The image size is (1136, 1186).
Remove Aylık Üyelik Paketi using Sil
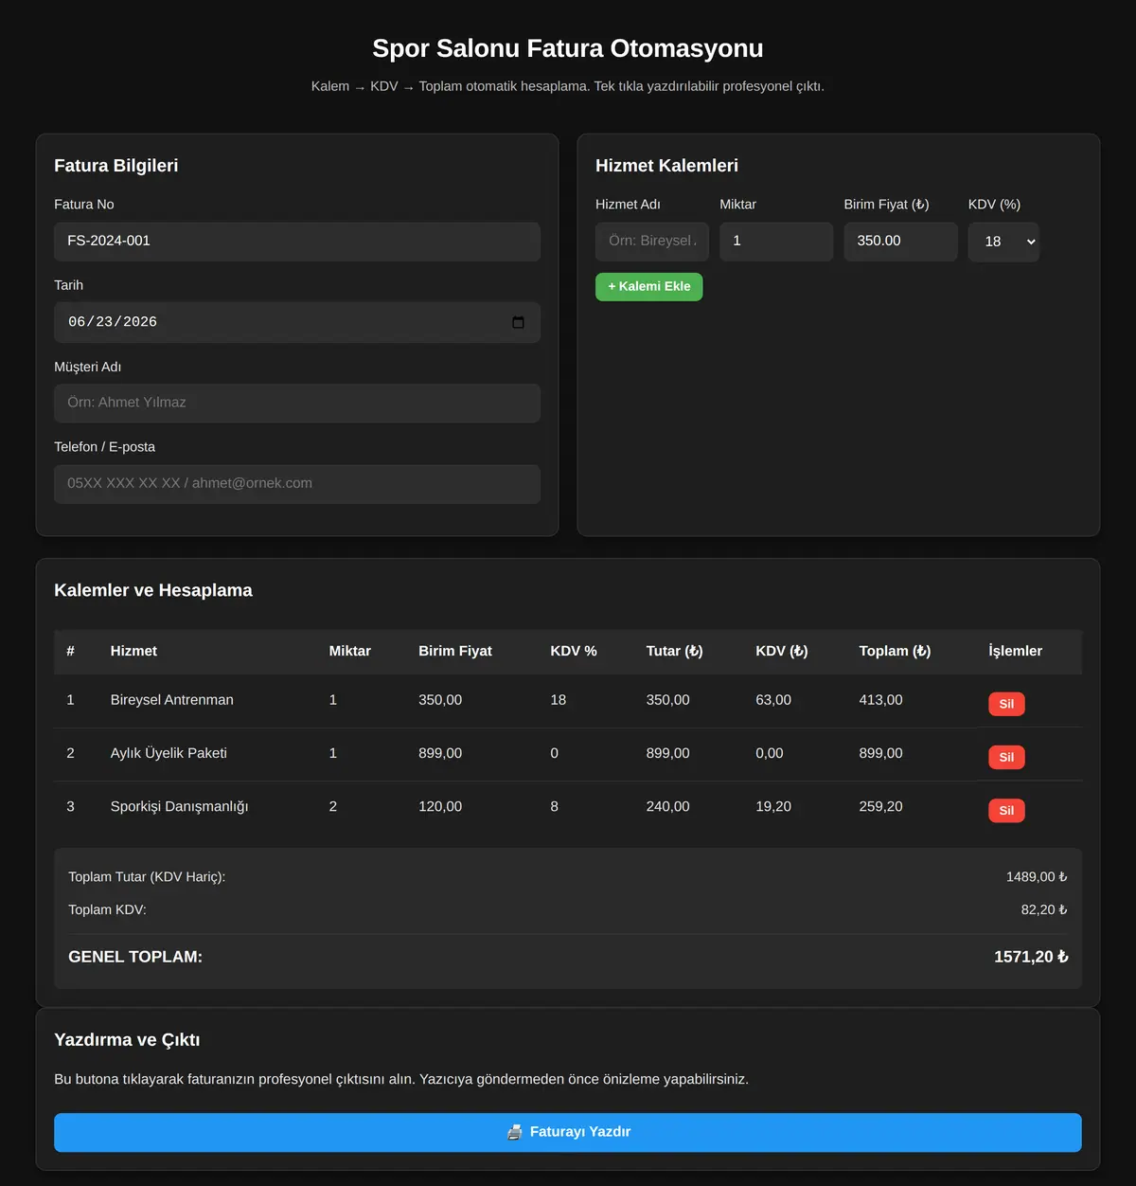(x=1006, y=757)
